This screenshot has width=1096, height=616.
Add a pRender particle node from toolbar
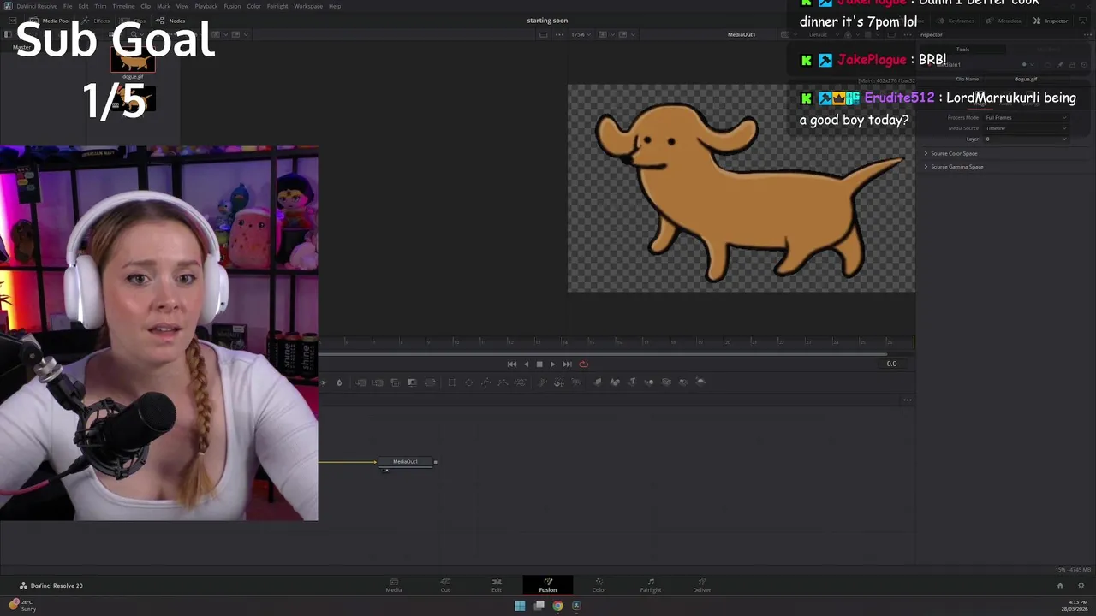click(x=576, y=382)
